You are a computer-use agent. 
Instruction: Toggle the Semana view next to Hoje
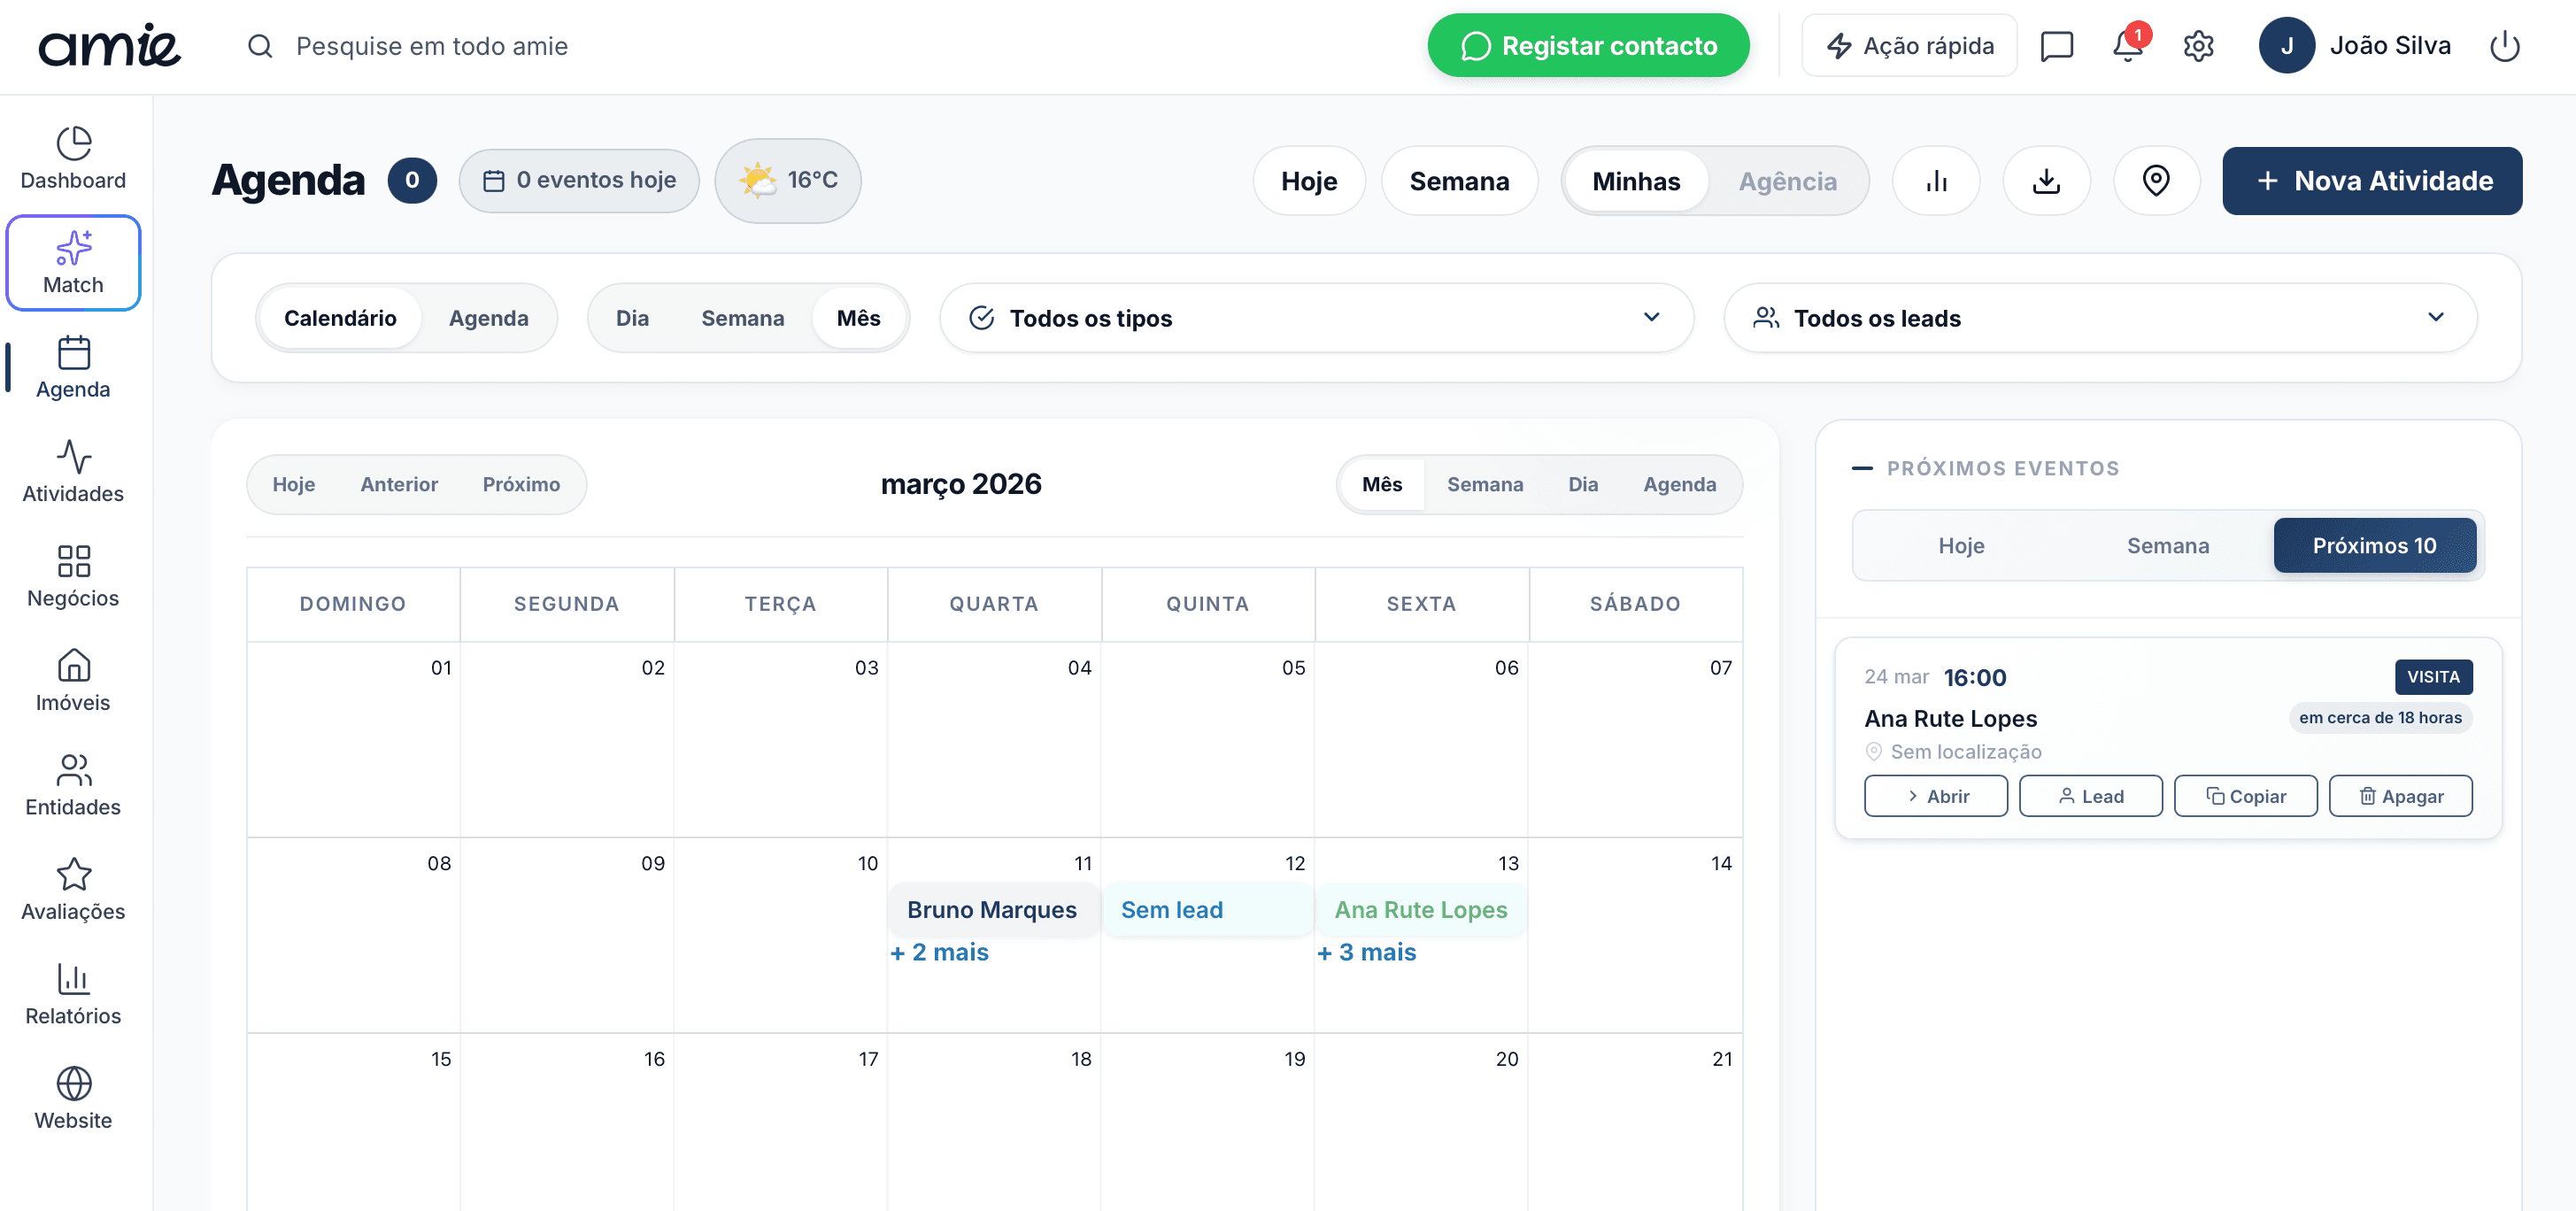point(1460,181)
